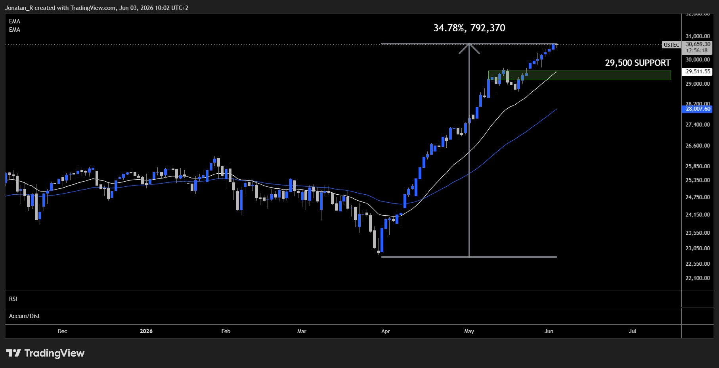Image resolution: width=719 pixels, height=368 pixels.
Task: Click the RSI indicator label
Action: coord(13,299)
